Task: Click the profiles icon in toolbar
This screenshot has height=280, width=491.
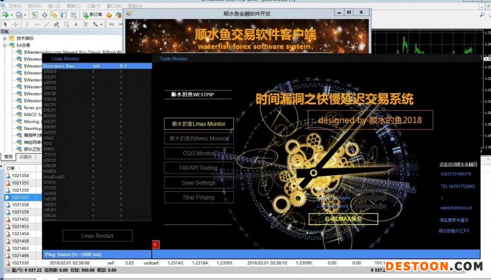Action: click(x=19, y=15)
